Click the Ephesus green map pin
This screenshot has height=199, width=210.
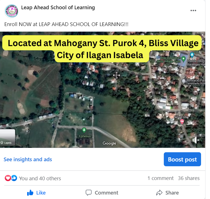point(84,130)
